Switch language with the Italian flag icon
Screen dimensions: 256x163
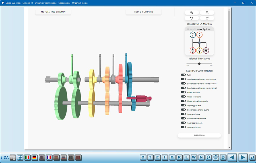(x=28, y=157)
